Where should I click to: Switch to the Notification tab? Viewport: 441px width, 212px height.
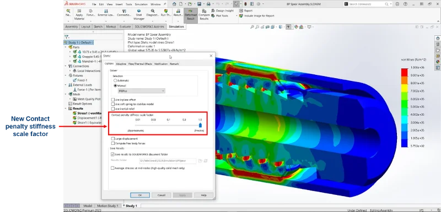(161, 64)
